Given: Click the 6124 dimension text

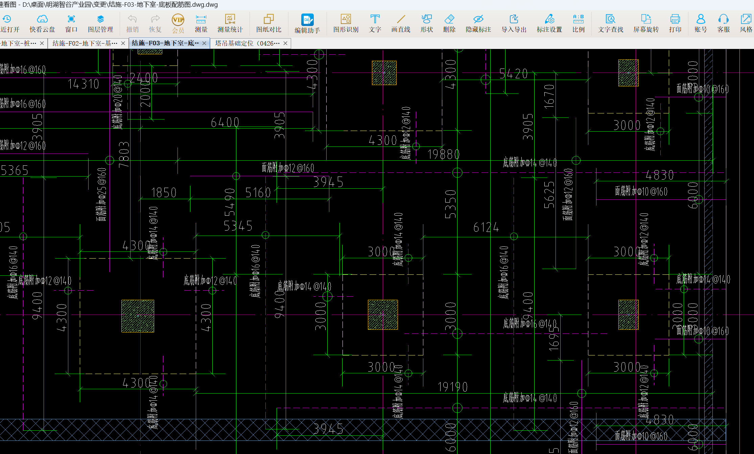Looking at the screenshot, I should point(486,228).
